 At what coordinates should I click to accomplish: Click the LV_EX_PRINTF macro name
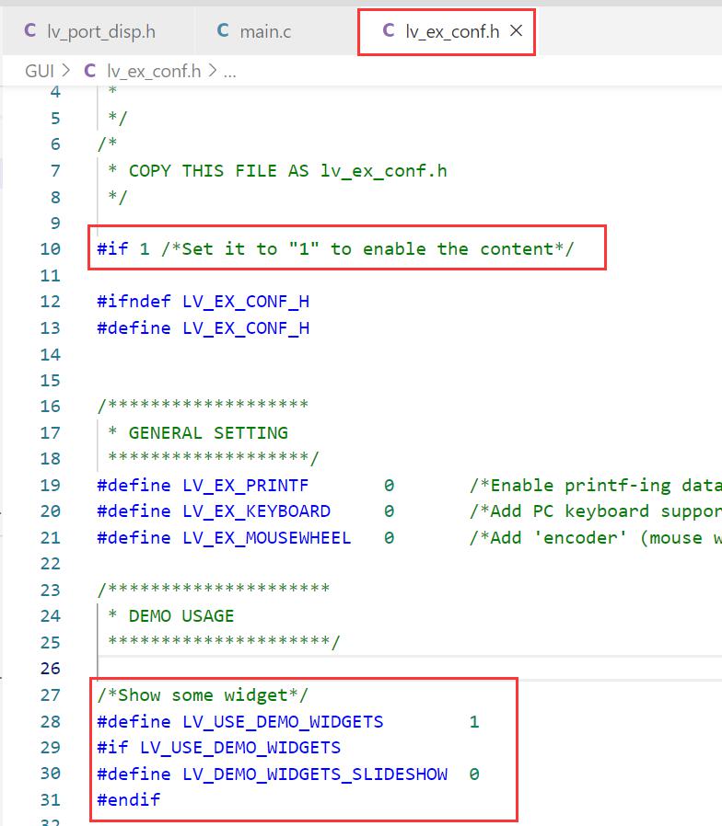245,485
